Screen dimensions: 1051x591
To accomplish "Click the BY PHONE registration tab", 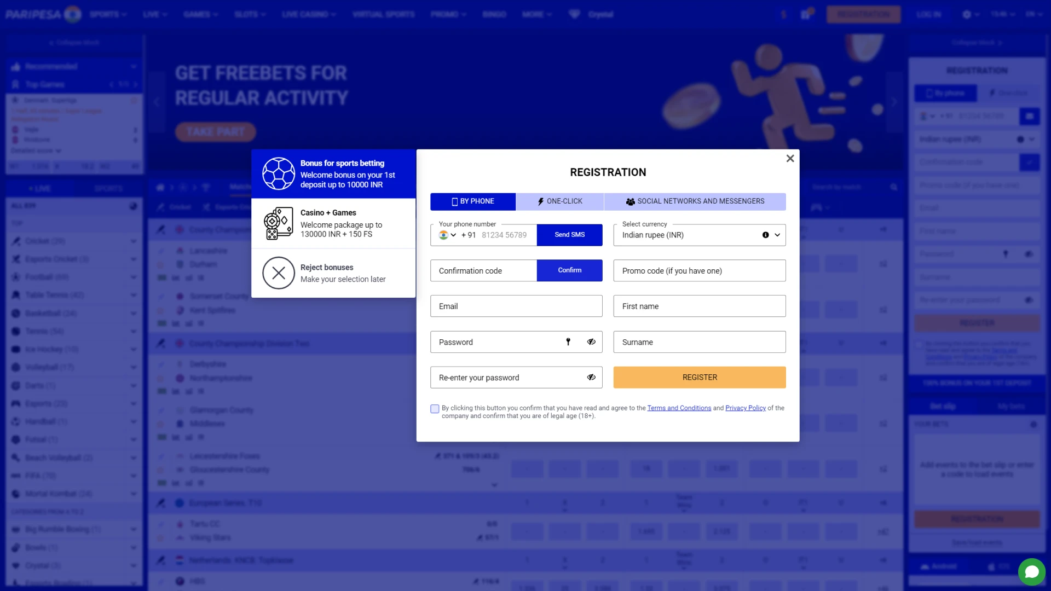I will [472, 201].
